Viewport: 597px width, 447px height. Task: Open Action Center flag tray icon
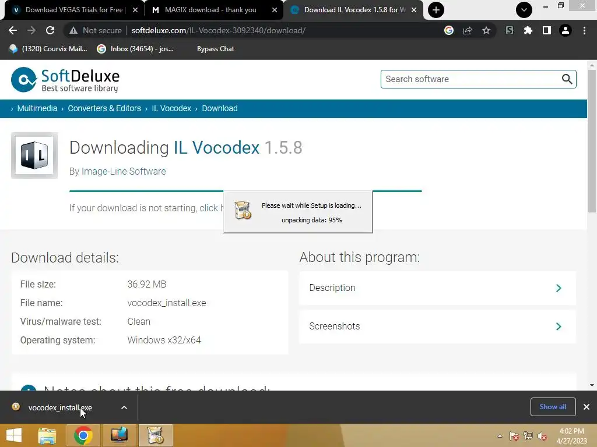click(514, 436)
